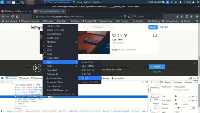
Task: Select Create New Node menu item
Action: tap(60, 30)
